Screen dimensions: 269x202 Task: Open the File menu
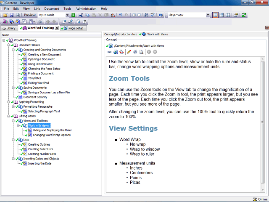click(7, 8)
